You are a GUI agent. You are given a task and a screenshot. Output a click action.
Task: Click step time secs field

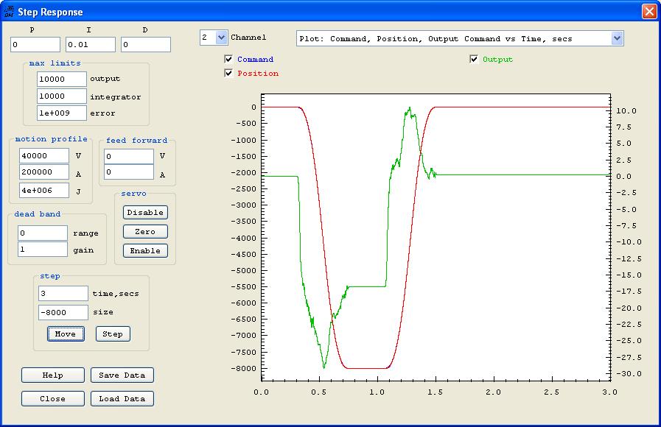63,294
